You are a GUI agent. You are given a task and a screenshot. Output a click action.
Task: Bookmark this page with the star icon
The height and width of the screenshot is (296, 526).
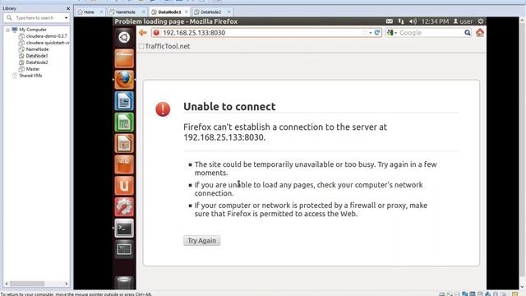pos(364,33)
